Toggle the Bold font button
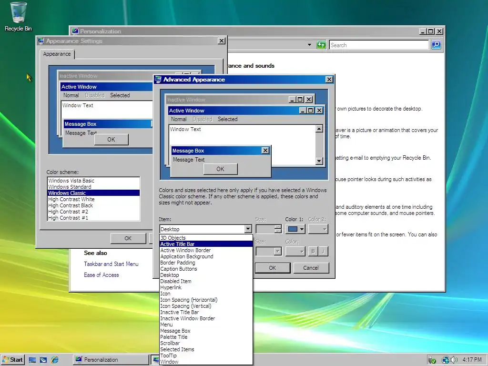 coord(313,251)
